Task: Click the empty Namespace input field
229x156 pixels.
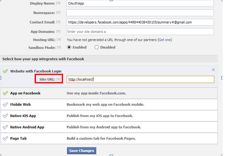Action: [x=140, y=13]
